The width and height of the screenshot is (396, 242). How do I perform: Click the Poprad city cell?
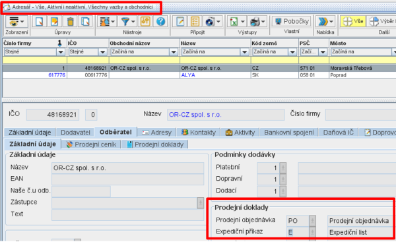point(338,75)
